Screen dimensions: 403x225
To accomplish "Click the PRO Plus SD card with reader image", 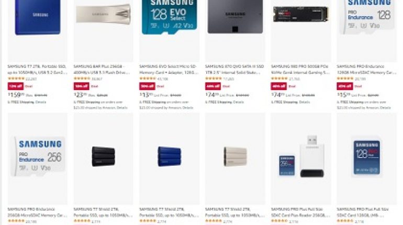I will point(301,156).
